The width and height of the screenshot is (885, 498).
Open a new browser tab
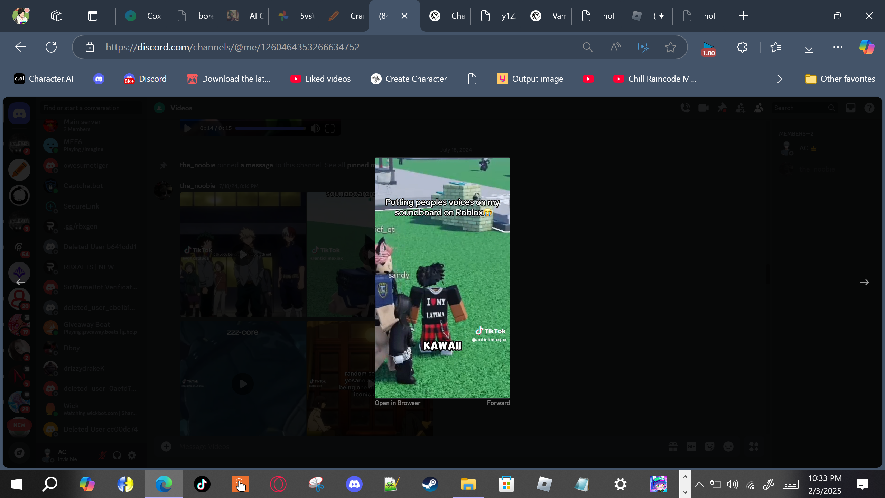point(743,16)
